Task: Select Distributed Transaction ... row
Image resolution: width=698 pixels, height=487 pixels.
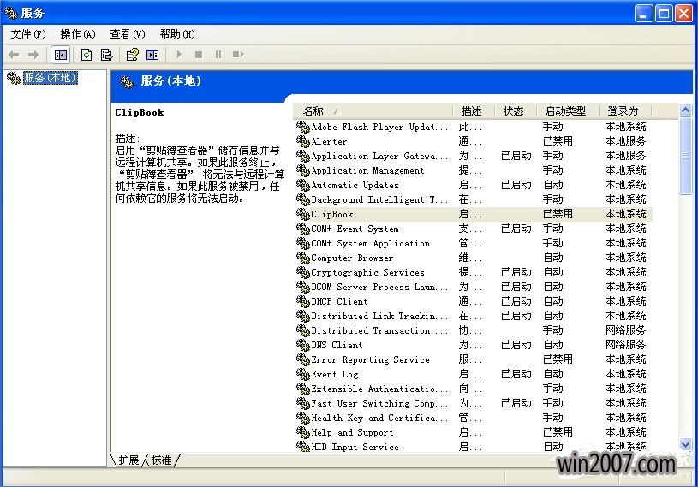Action: click(x=474, y=330)
